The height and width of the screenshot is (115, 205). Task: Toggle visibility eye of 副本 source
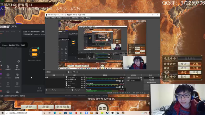(82, 85)
